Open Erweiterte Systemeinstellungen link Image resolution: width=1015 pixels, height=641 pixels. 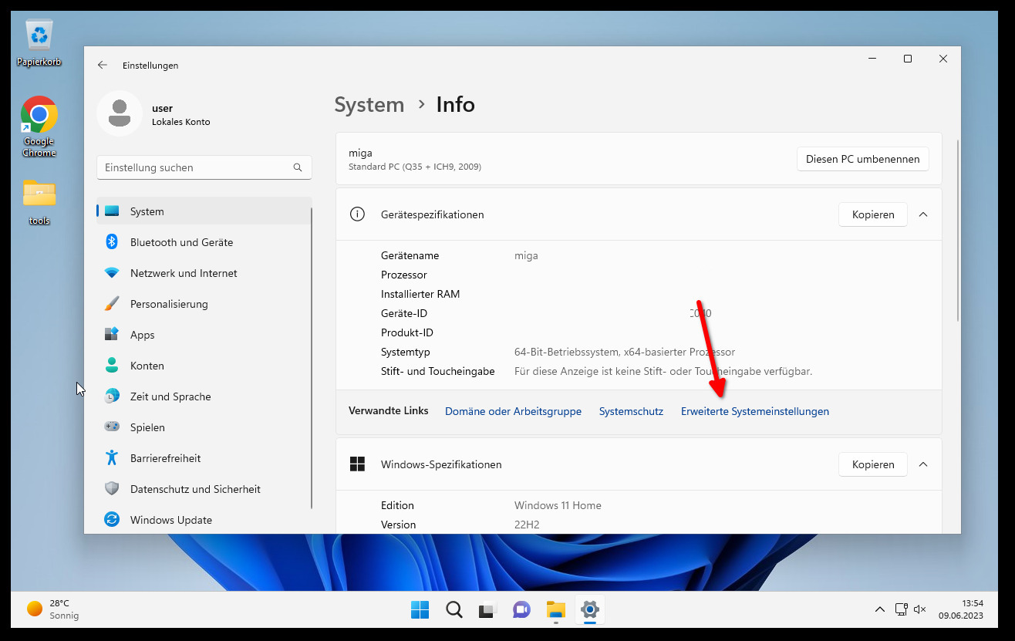tap(755, 411)
